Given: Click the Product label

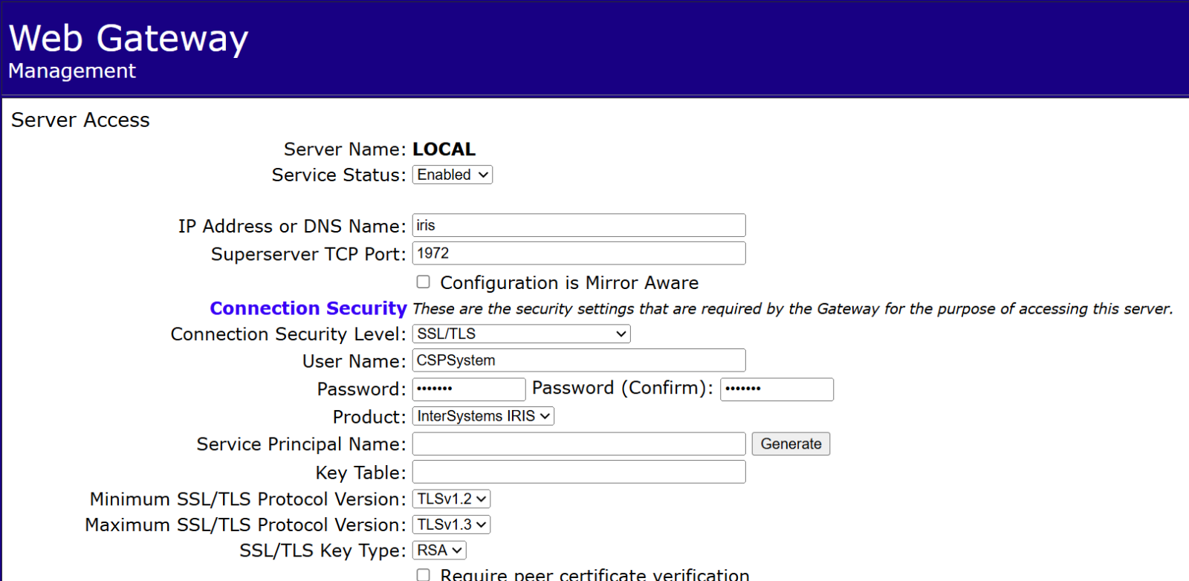Looking at the screenshot, I should click(369, 417).
